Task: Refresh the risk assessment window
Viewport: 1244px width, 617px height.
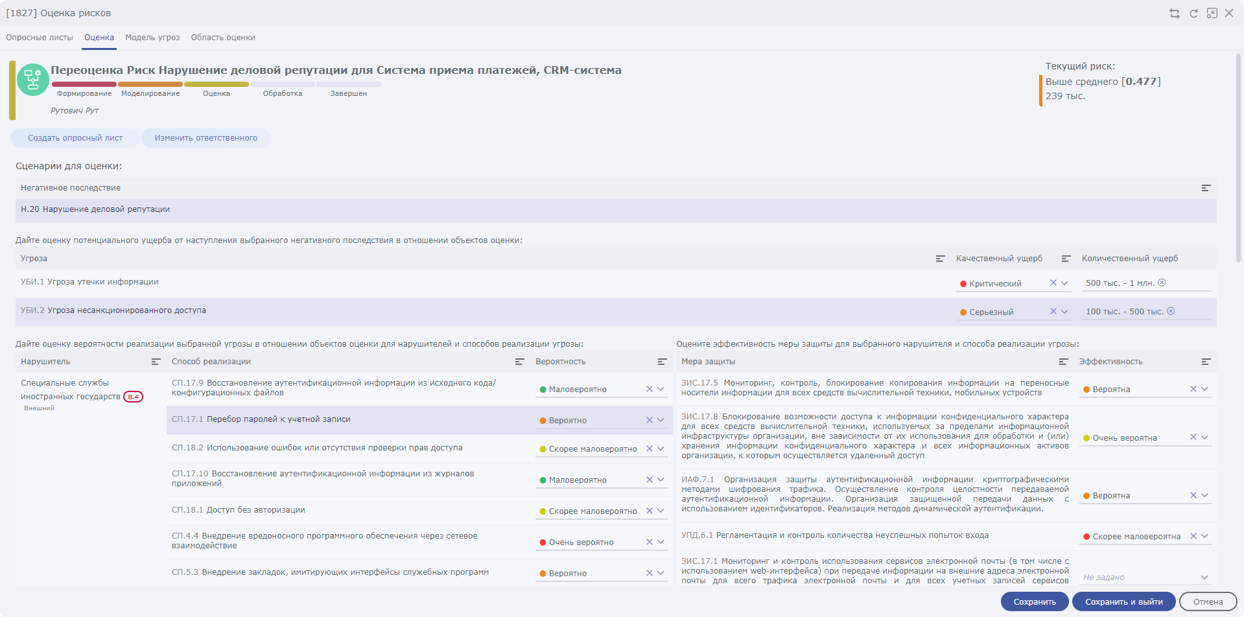Action: click(x=1193, y=14)
